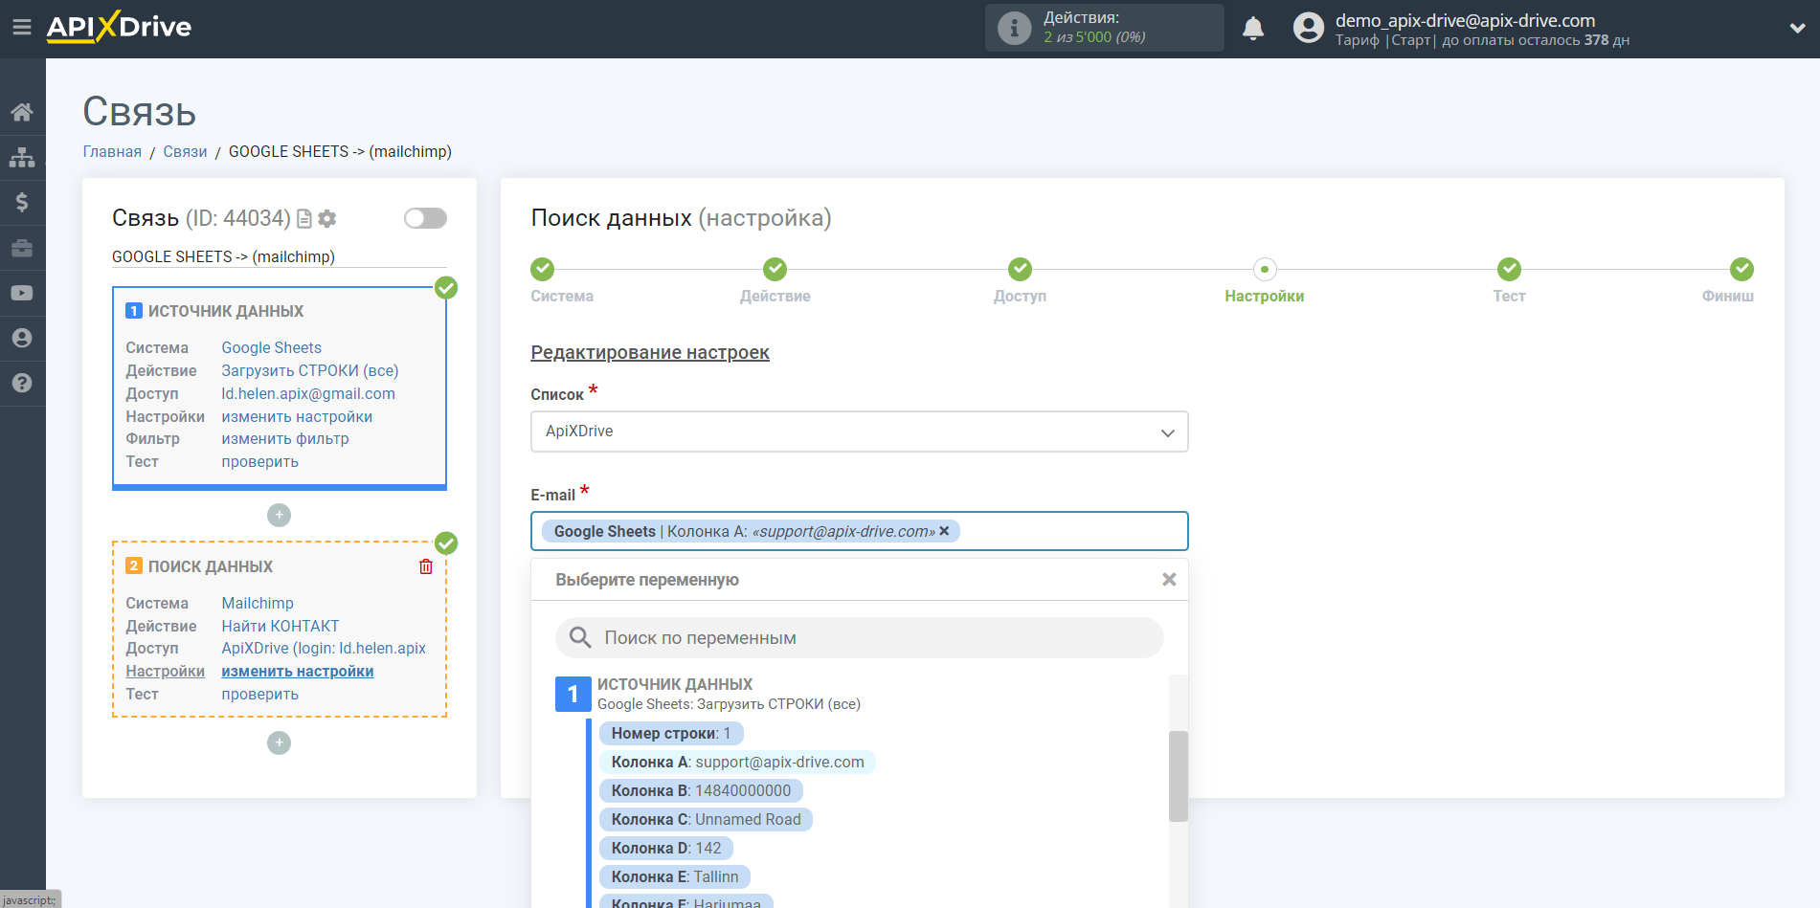Viewport: 1820px width, 908px height.
Task: Click the ИСТОЧНИК ДАННЫХ group header in variables
Action: pyautogui.click(x=675, y=684)
